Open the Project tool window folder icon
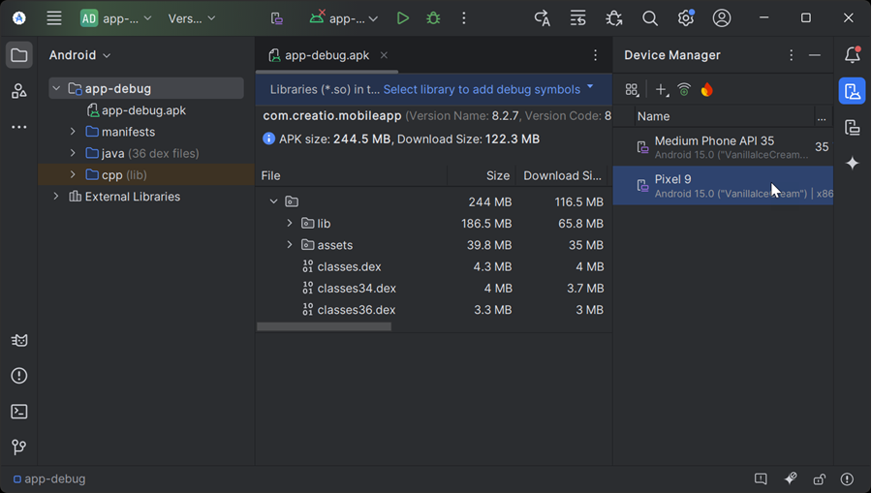872x493 pixels. (x=19, y=55)
